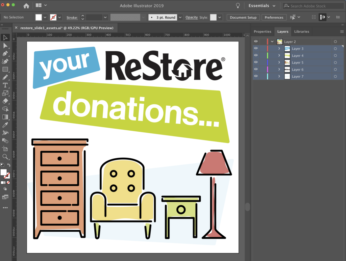Image resolution: width=346 pixels, height=261 pixels.
Task: Expand Layer 3 to show its contents
Action: coord(279,49)
